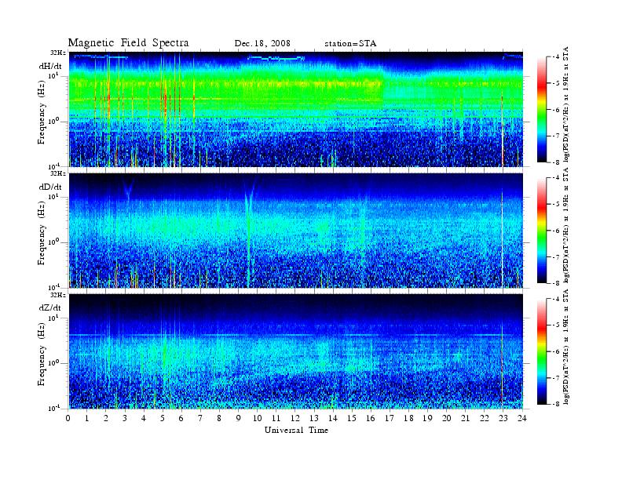Click the '32Hz' label above the dH/dt panel
The image size is (622, 480).
58,53
